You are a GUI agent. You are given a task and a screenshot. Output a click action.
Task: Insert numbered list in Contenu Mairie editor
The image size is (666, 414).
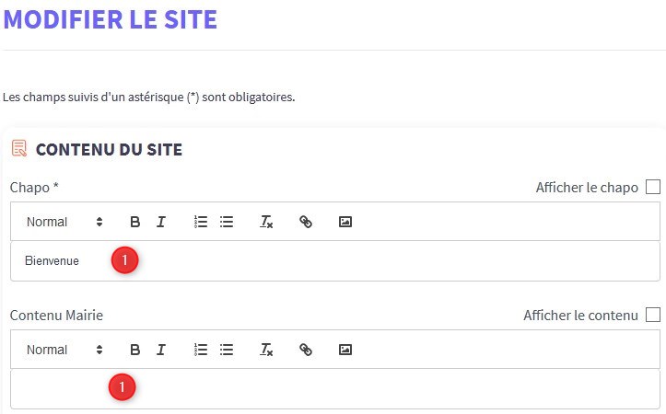201,350
